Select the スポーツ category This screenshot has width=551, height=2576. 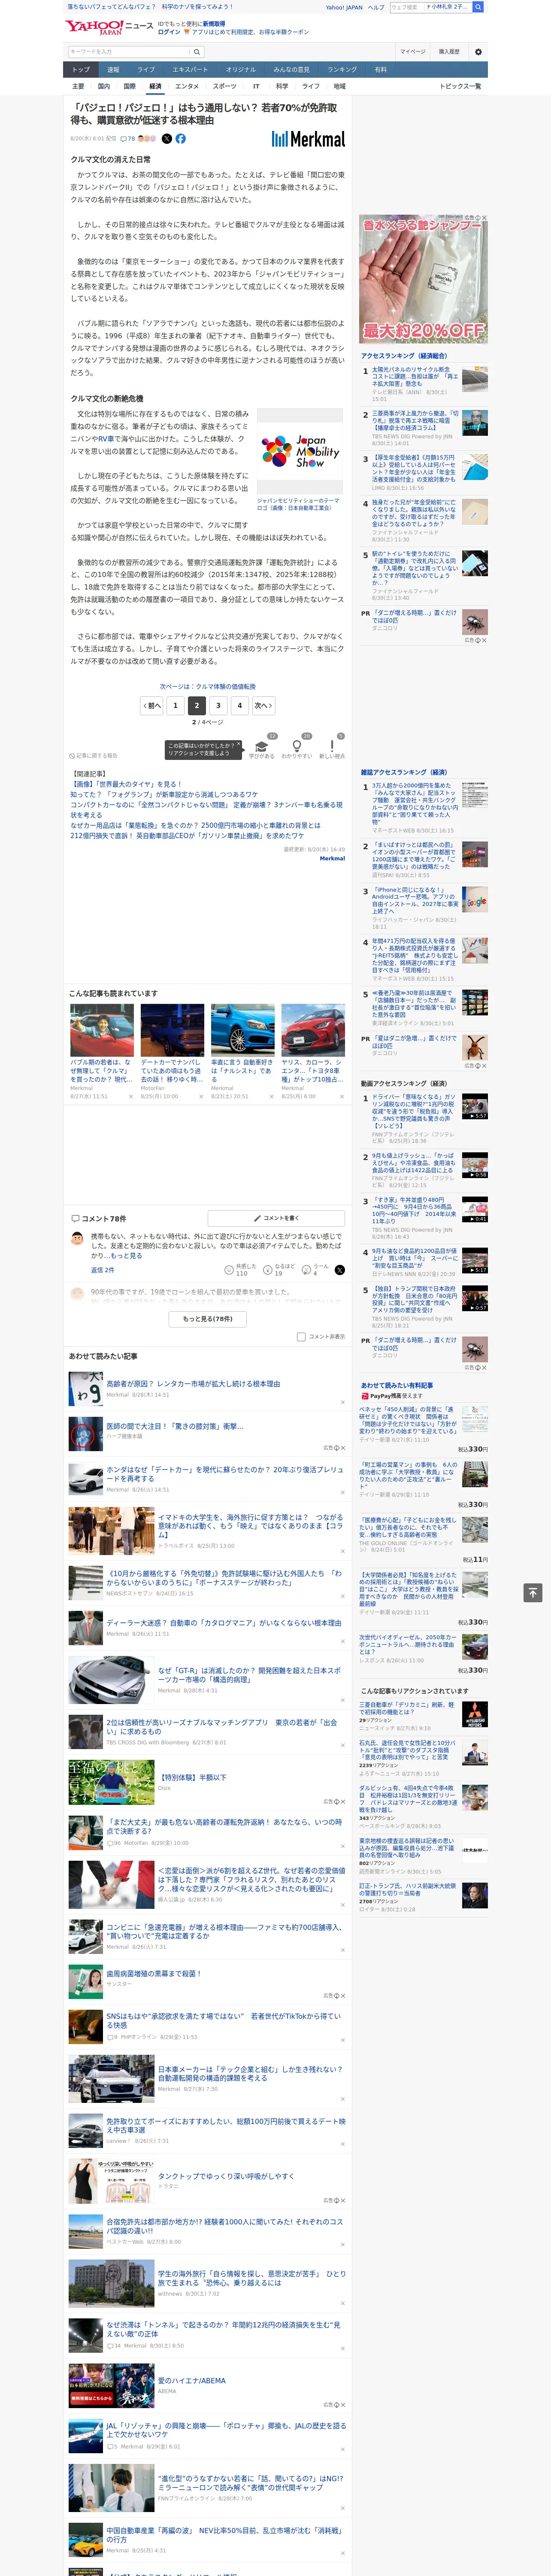click(225, 86)
